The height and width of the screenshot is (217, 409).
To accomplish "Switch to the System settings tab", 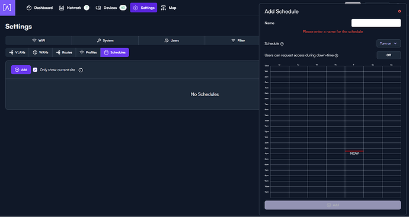I will [105, 40].
